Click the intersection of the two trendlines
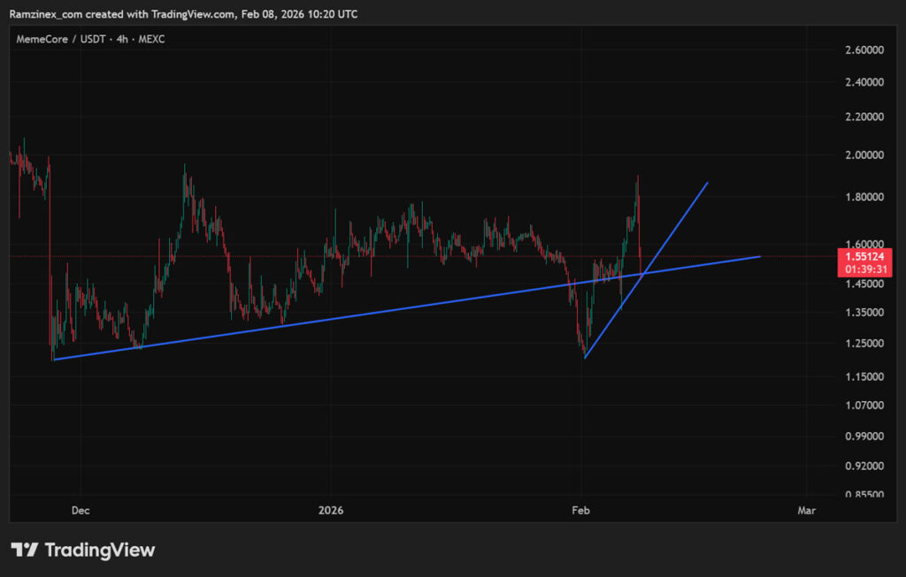The width and height of the screenshot is (906, 577). pos(643,272)
